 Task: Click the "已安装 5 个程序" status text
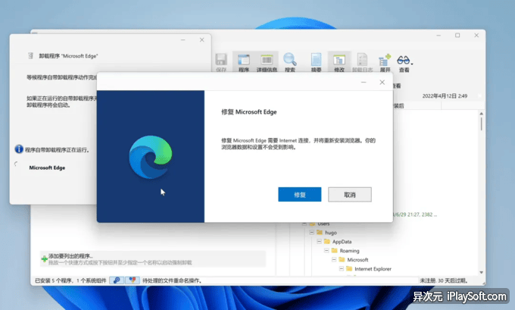point(53,280)
